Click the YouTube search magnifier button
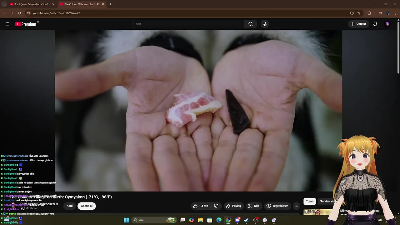 [x=251, y=24]
